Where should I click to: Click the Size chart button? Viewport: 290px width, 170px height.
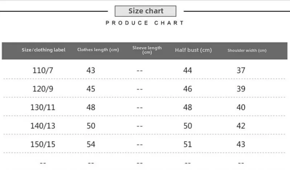146,11
